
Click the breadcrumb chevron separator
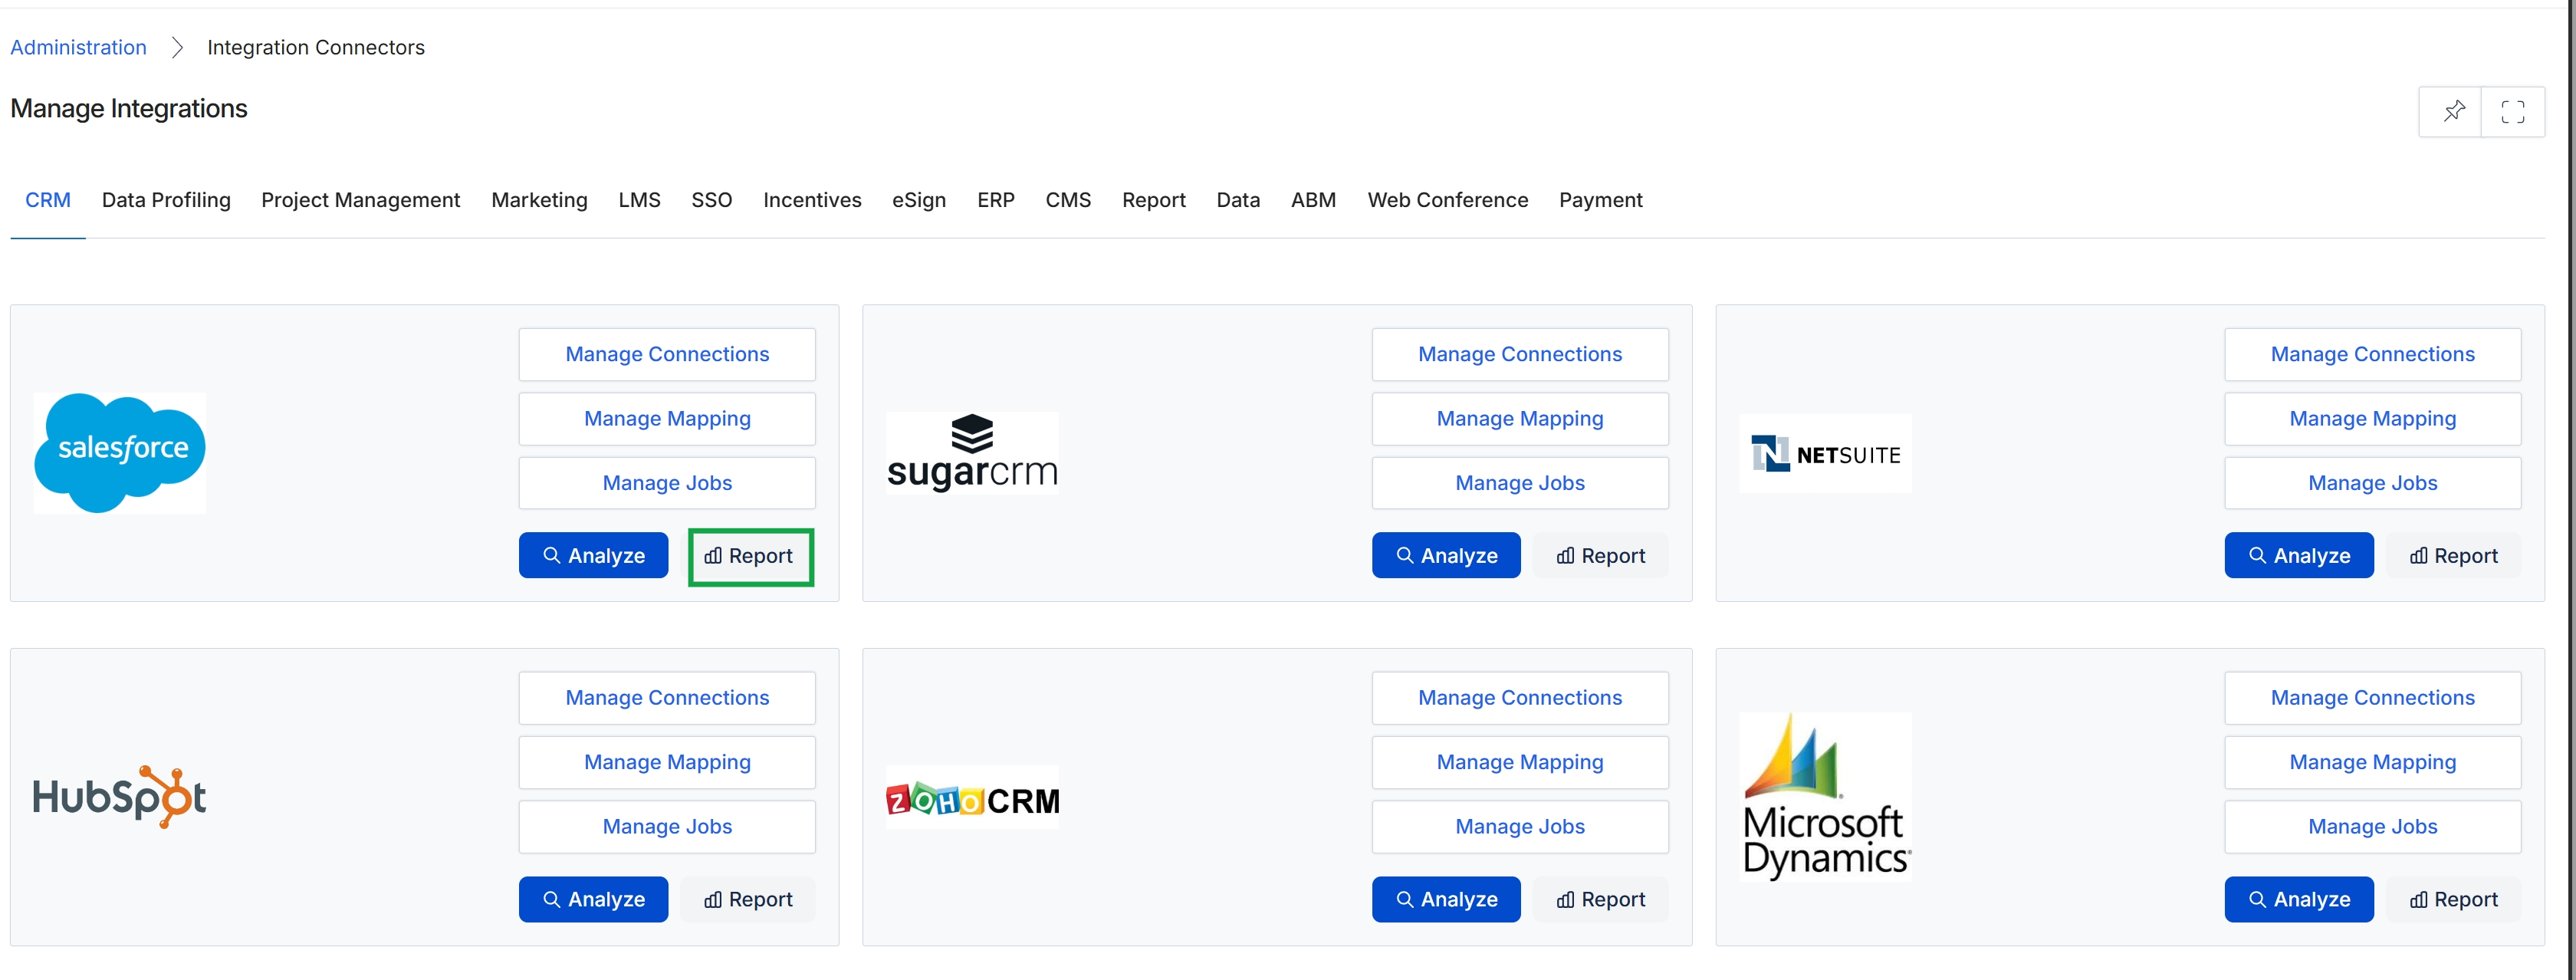[x=177, y=47]
